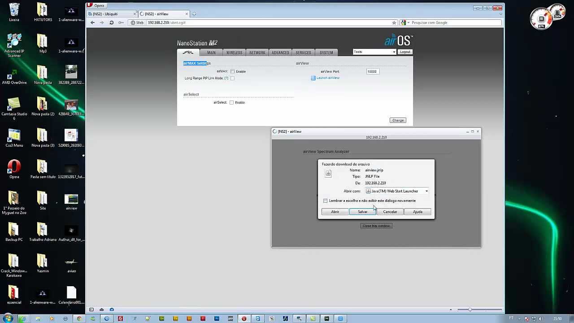Open the 'Nova pasta (2)' desktop folder
This screenshot has width=574, height=323.
[x=43, y=106]
